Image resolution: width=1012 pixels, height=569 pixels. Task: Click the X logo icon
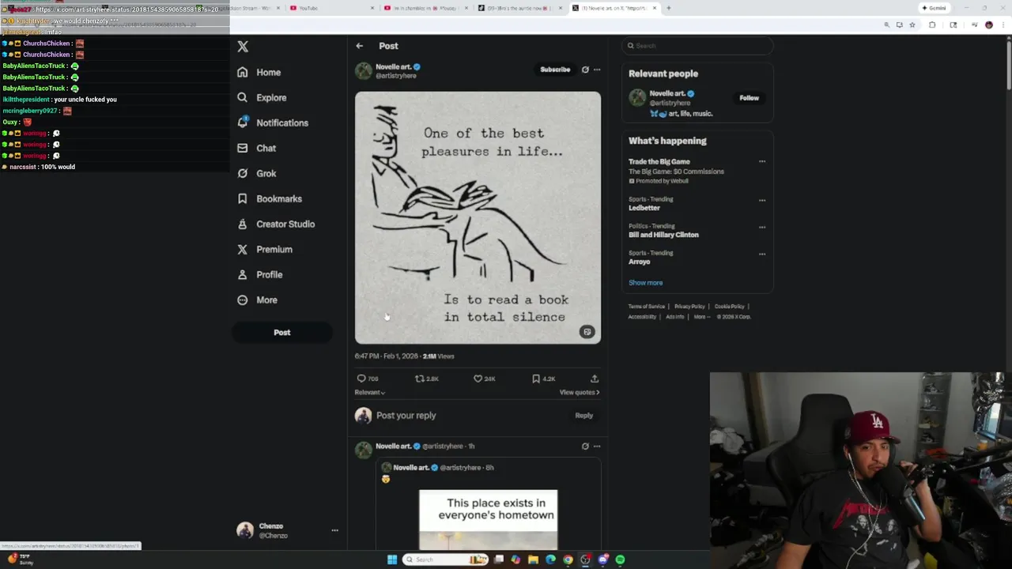tap(243, 47)
